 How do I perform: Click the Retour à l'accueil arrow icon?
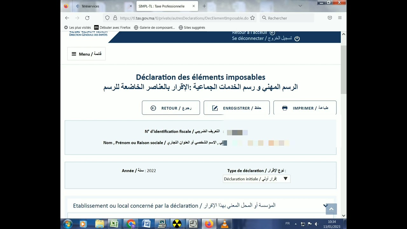point(272,32)
